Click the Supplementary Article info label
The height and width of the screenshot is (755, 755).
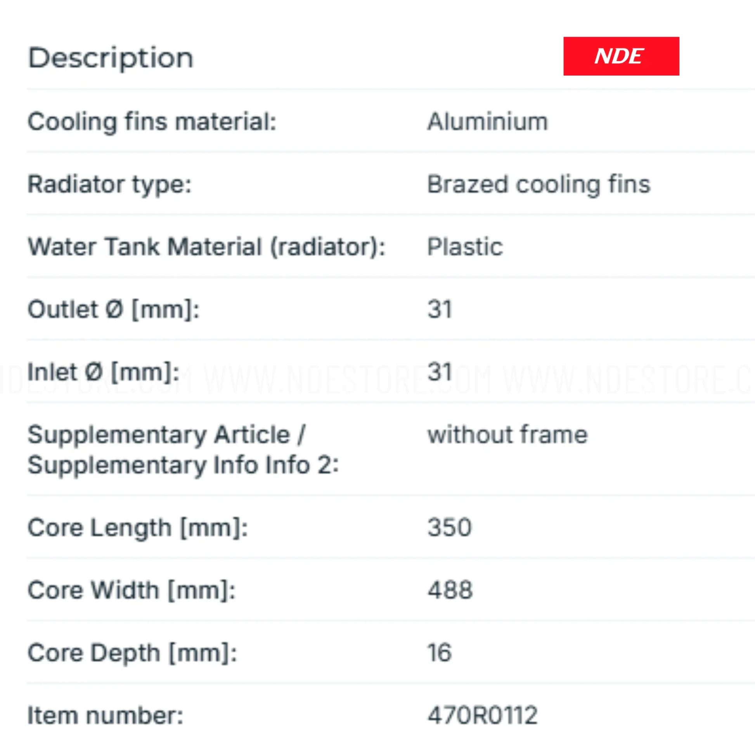click(183, 450)
